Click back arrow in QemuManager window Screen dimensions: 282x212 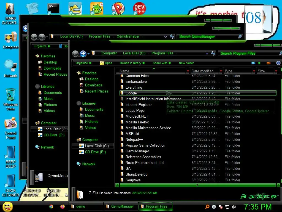click(34, 37)
